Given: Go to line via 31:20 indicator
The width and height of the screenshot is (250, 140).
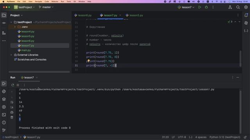Looking at the screenshot, I should [165, 137].
